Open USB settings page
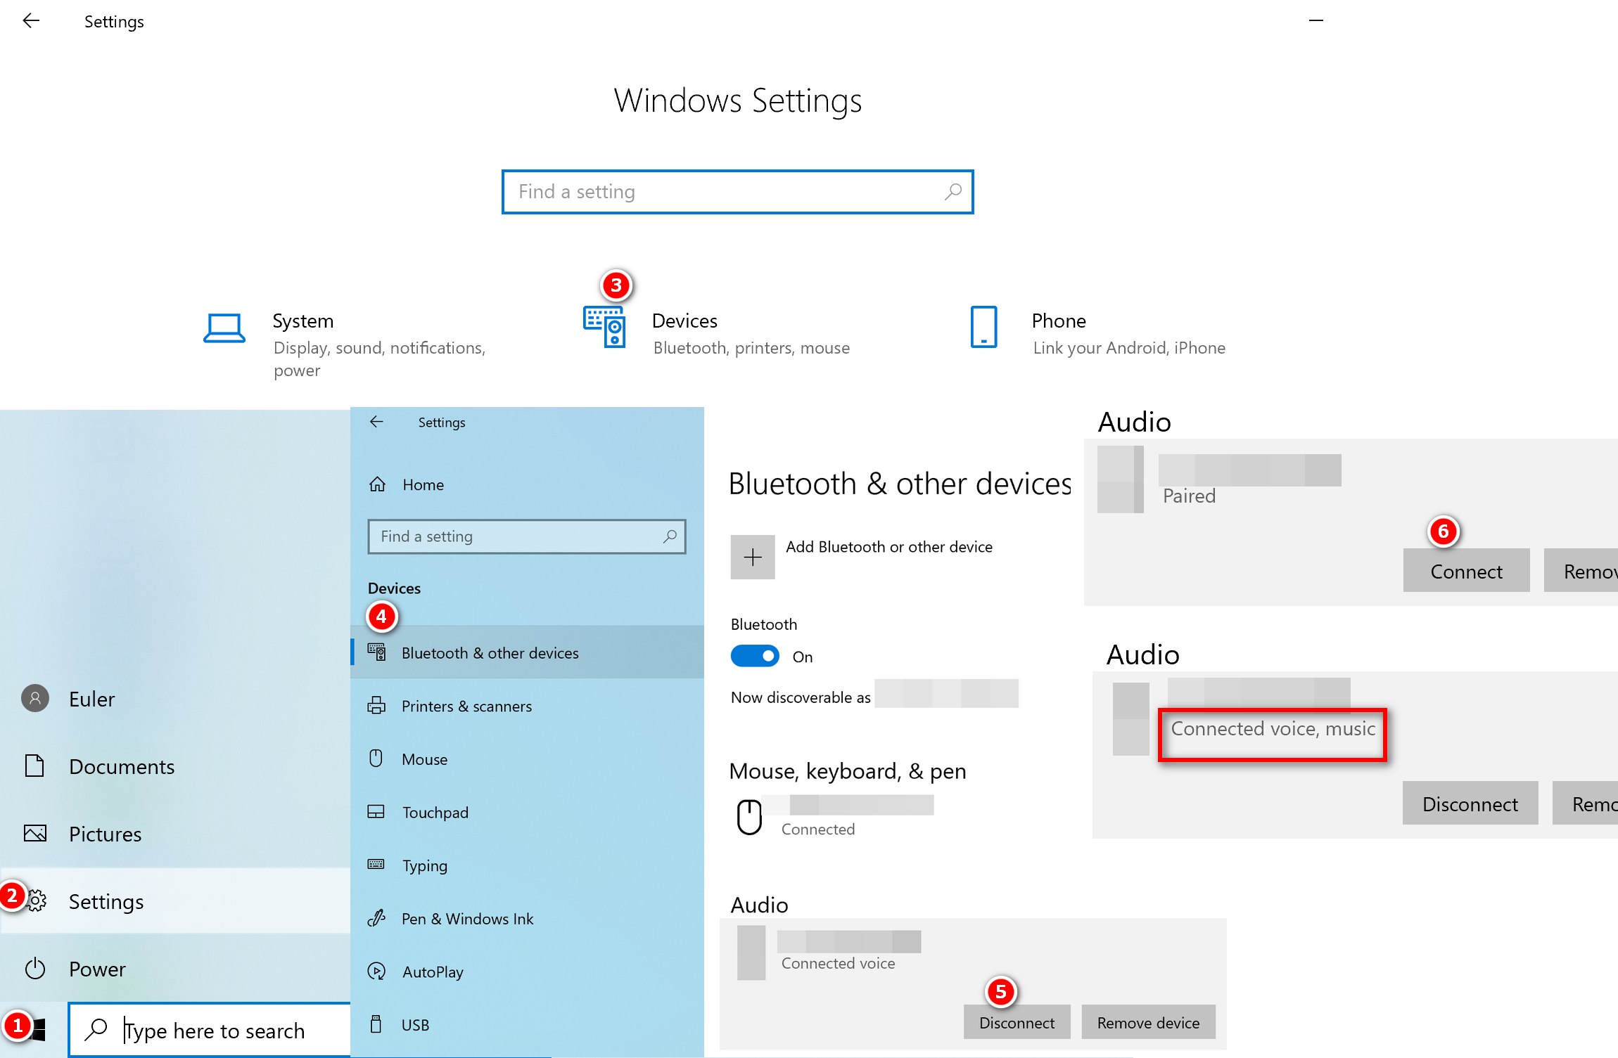1618x1058 pixels. pyautogui.click(x=527, y=1025)
